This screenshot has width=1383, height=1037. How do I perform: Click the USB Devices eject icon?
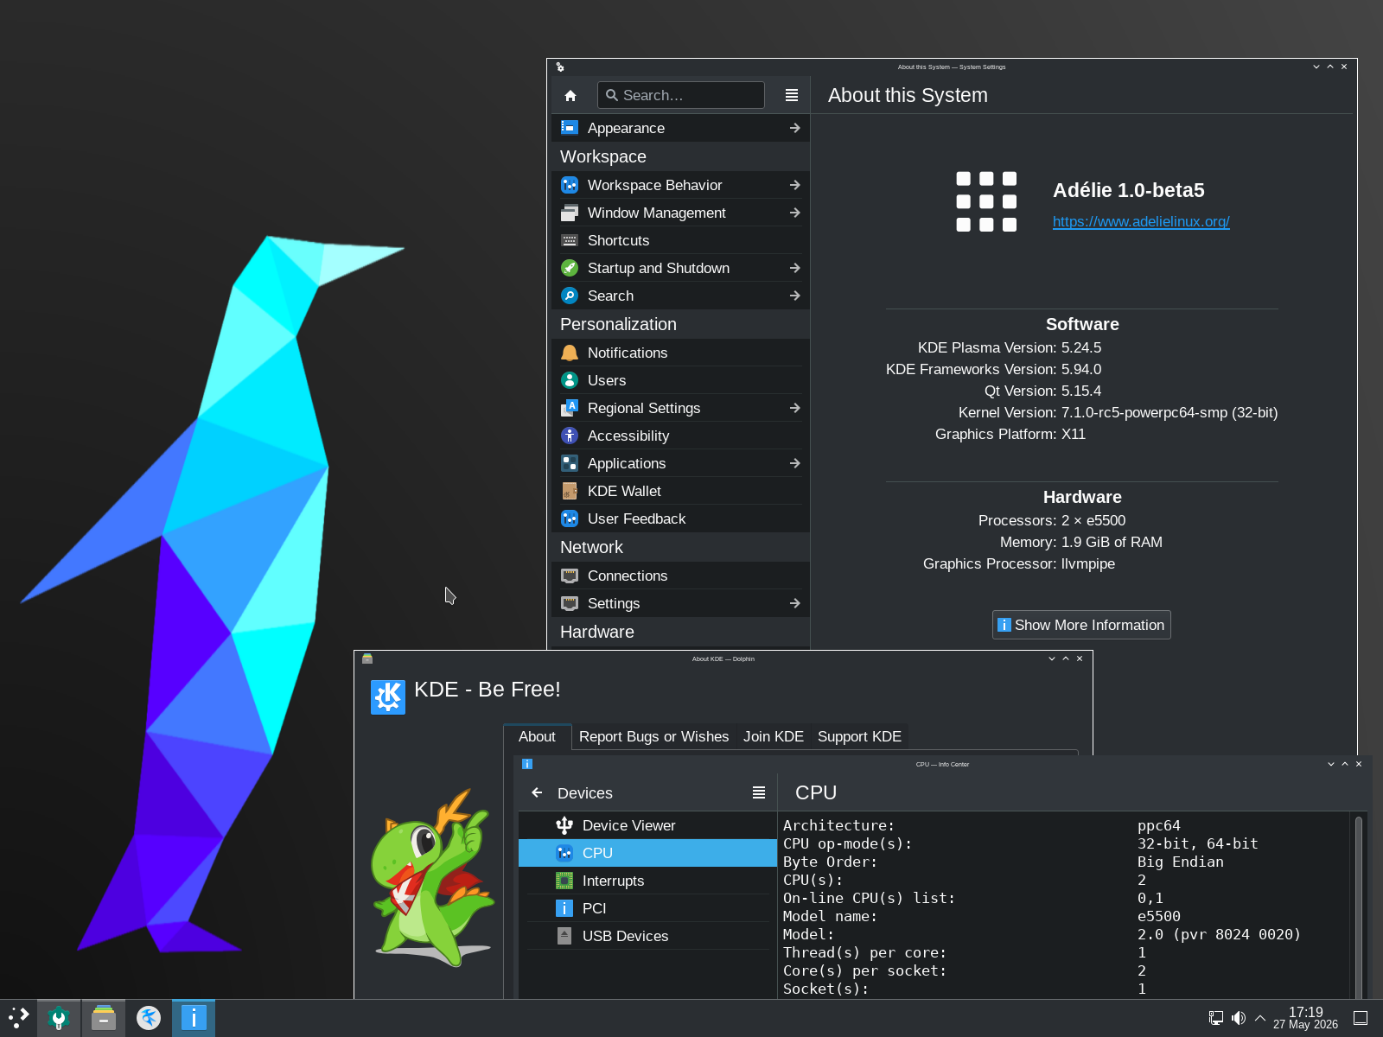coord(564,936)
